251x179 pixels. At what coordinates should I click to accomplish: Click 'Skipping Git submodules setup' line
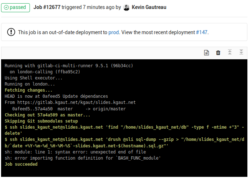(41, 121)
